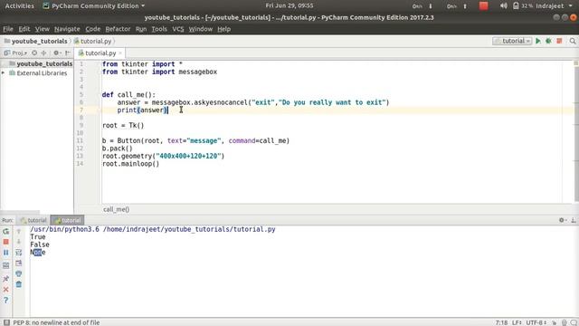Viewport: 579px width, 326px height.
Task: Open the clock showing Fri Jun 29
Action: point(289,5)
